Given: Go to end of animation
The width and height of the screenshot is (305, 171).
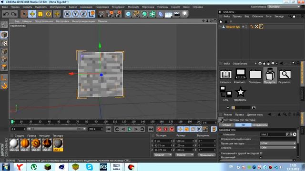Looking at the screenshot, I should click(x=151, y=129).
